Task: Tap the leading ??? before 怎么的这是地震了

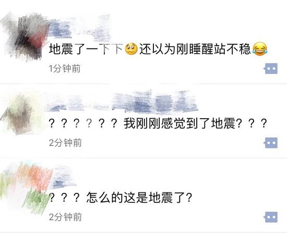Action: [x=65, y=198]
